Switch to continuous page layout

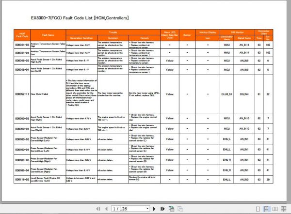[266, 209]
